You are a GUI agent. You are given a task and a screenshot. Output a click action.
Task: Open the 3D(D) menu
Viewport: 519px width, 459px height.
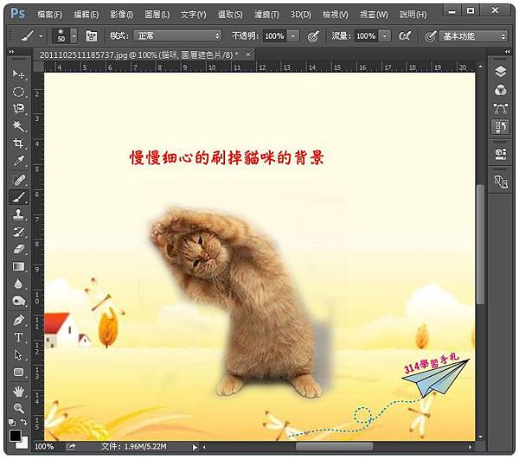[300, 14]
